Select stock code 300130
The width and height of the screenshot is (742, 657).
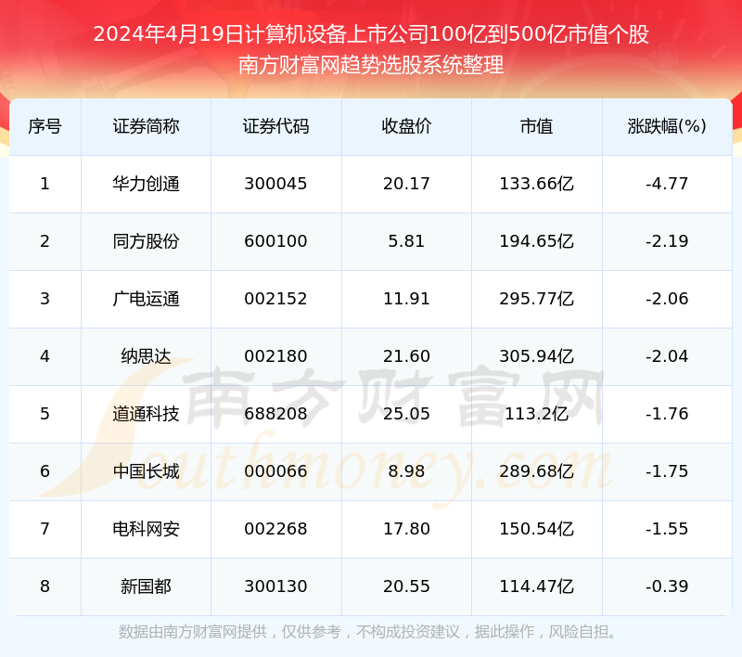[x=275, y=586]
